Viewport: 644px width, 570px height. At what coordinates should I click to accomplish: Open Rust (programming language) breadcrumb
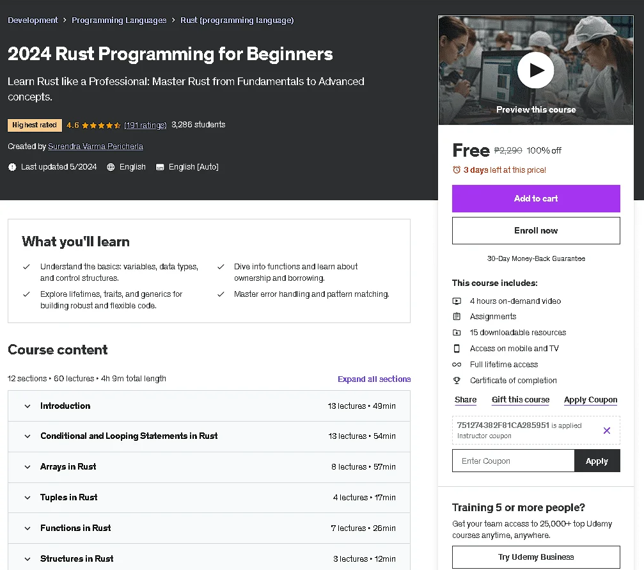(x=237, y=20)
